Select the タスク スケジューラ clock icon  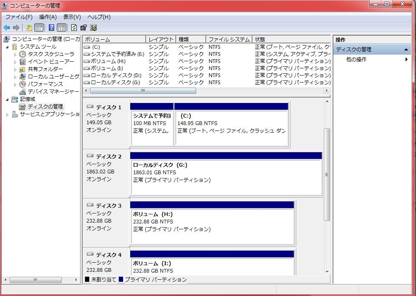(x=23, y=54)
